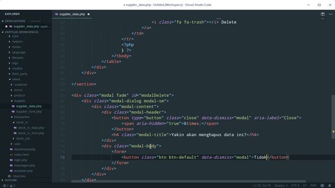Expand the product folder
Viewport: 335px width, 188px height.
(12, 96)
